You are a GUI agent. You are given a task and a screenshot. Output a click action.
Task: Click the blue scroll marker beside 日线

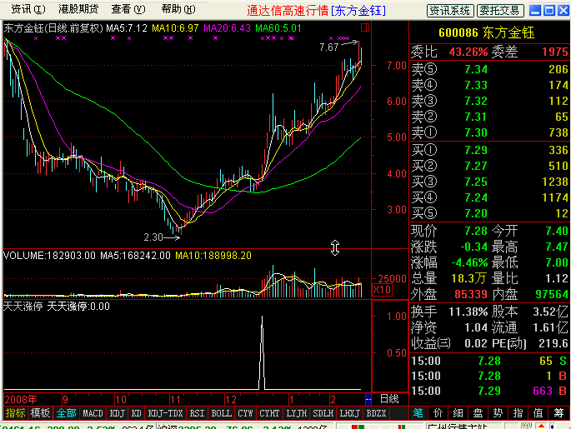[368, 399]
